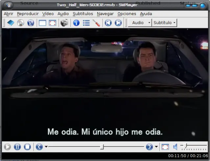This screenshot has width=210, height=161.
Task: Take a screenshot with camera icon
Action: tap(64, 23)
